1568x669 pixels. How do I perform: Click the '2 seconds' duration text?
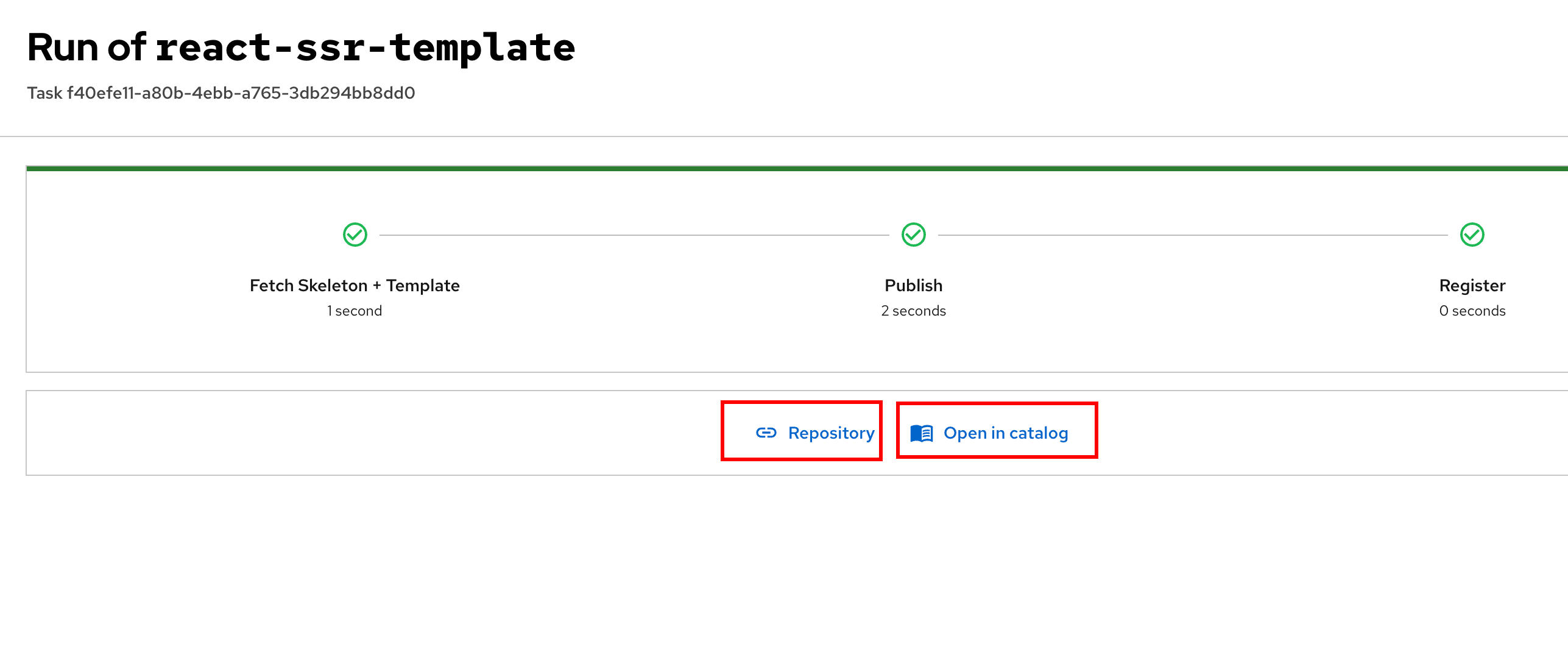click(x=913, y=311)
